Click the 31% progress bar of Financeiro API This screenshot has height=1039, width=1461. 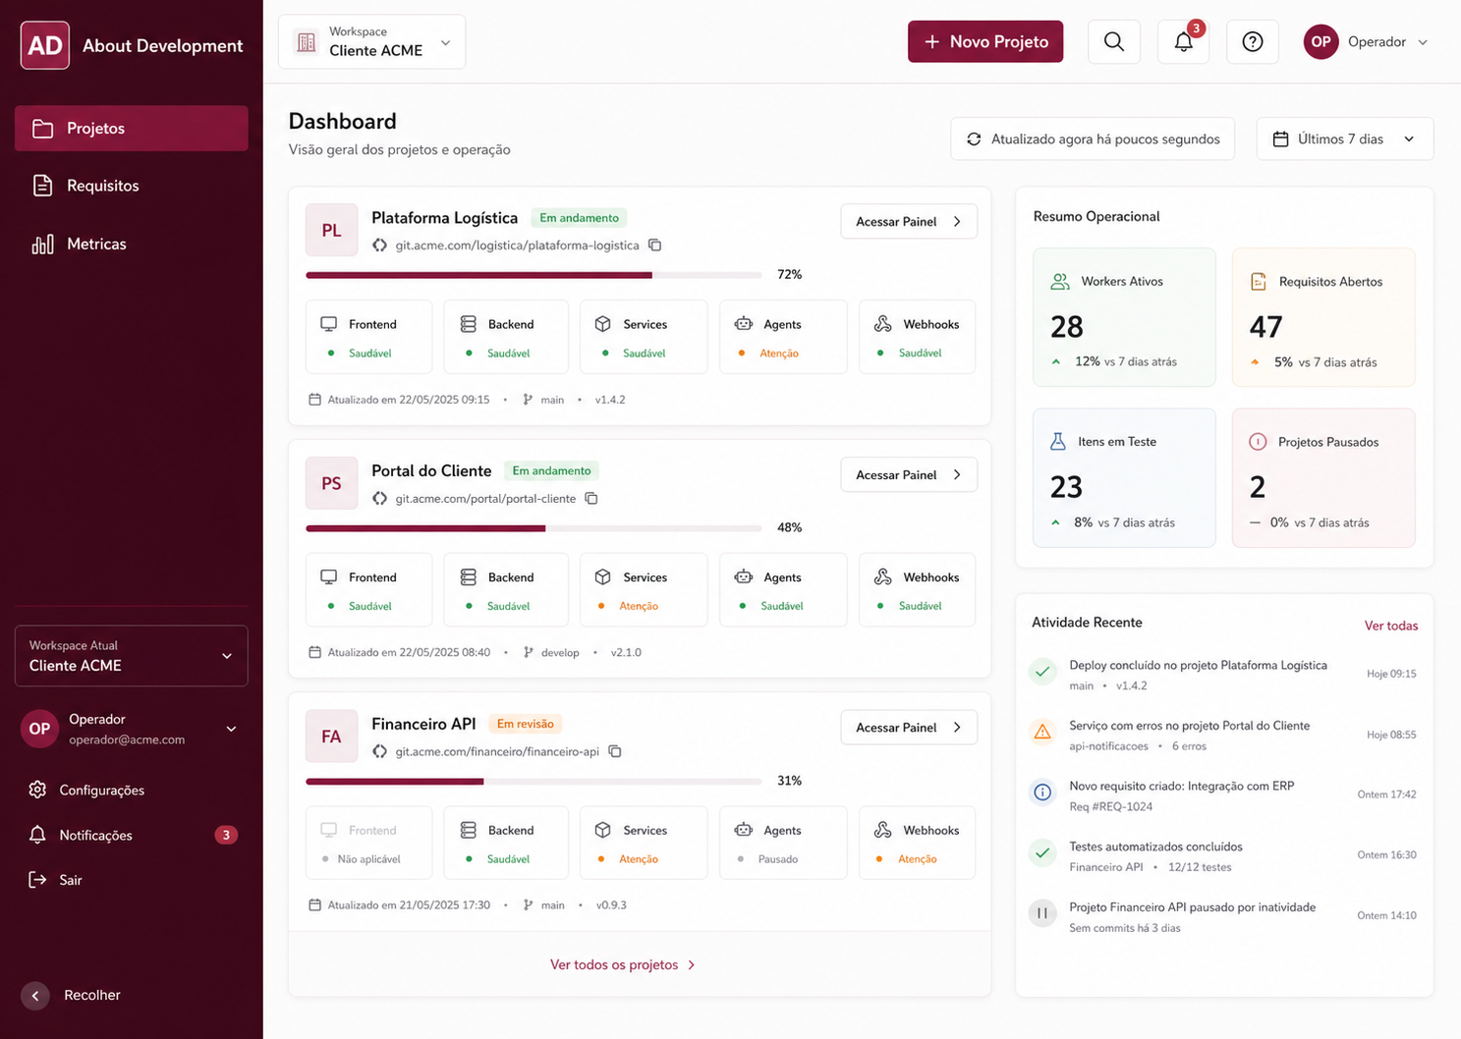click(x=534, y=782)
